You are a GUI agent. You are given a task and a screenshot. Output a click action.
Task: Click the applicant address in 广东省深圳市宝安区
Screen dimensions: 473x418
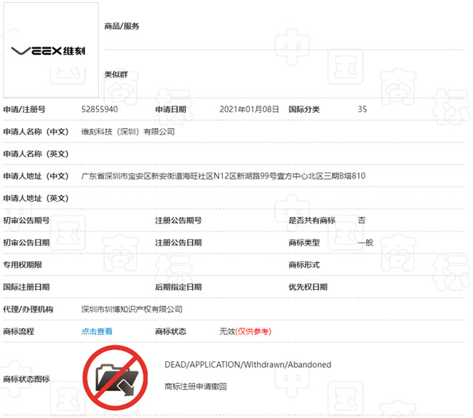[x=223, y=176]
